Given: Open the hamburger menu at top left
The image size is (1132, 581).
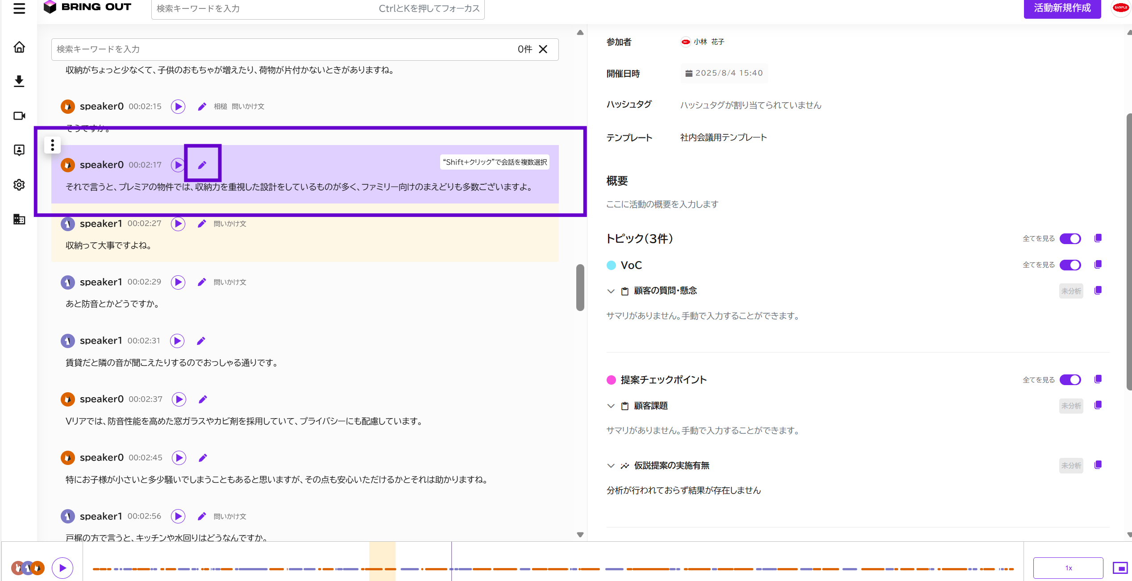Looking at the screenshot, I should click(x=19, y=8).
